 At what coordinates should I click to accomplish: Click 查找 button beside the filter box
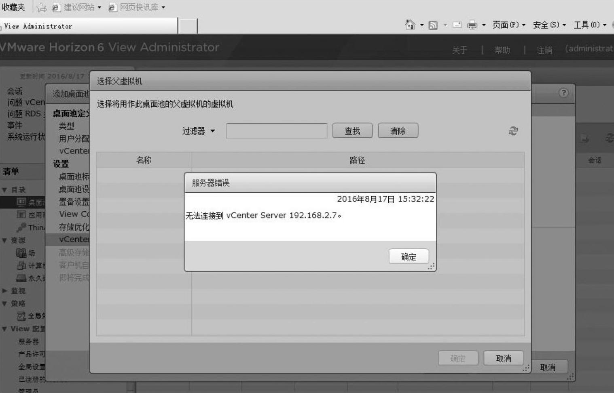tap(352, 131)
